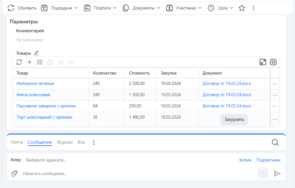Screen dimensions: 295x188
Task: Add a new row using the plus icon
Action: [x=29, y=62]
